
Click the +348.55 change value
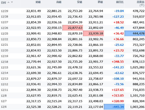click(118, 62)
